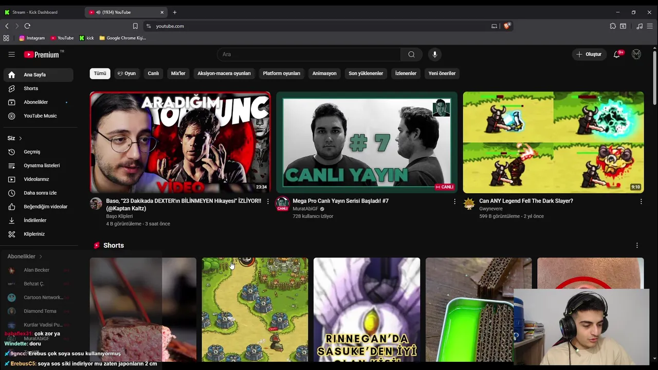Select the Animasyon chip
This screenshot has height=370, width=658.
pyautogui.click(x=324, y=73)
